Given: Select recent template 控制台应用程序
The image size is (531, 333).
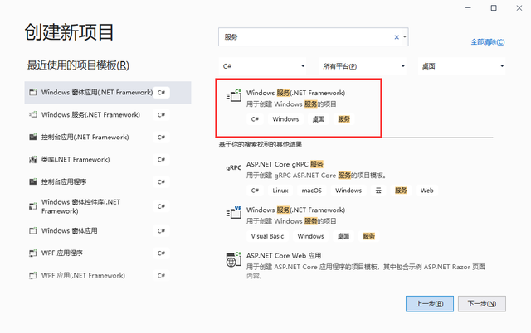Looking at the screenshot, I should point(108,181).
